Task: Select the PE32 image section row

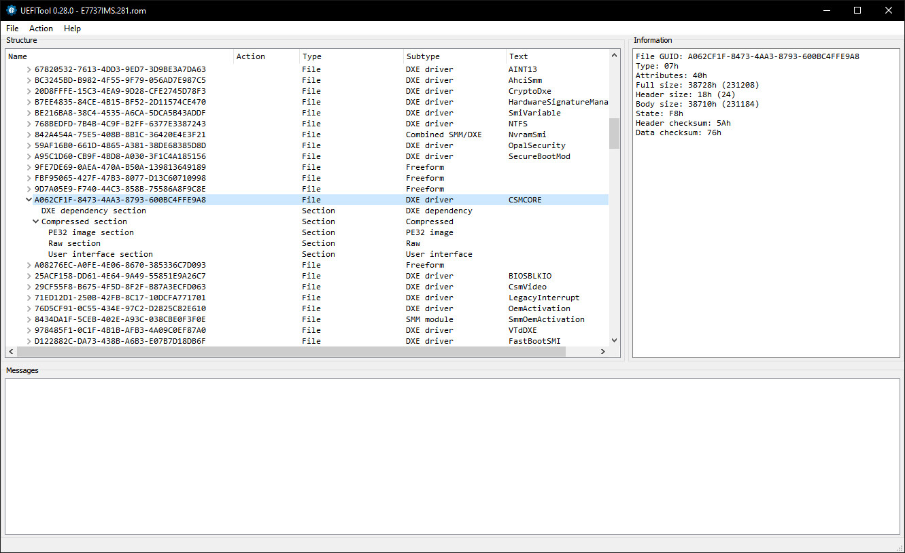Action: 307,232
